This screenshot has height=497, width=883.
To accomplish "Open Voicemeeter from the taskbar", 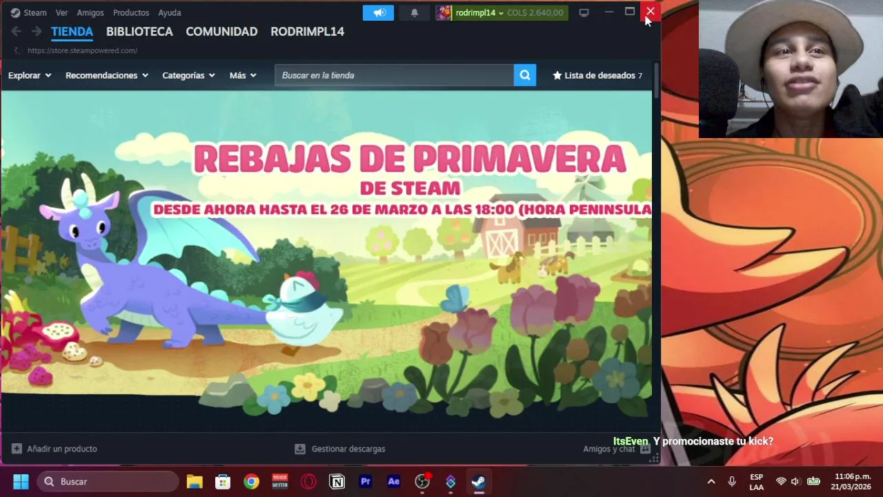I will coord(279,481).
